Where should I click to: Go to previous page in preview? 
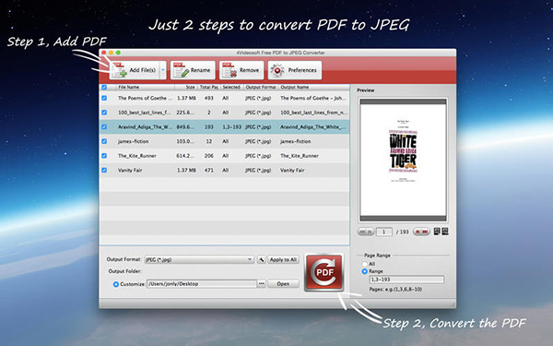click(x=370, y=232)
